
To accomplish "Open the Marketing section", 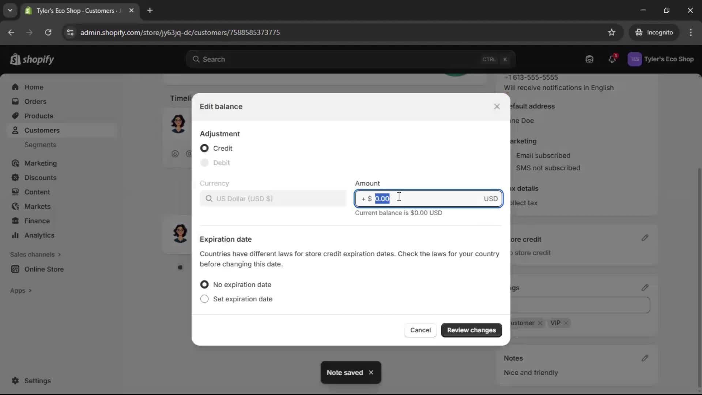I will pos(41,163).
